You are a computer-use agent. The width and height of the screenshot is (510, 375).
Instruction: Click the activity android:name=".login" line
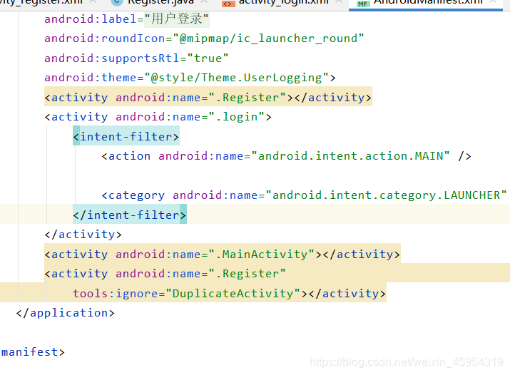point(158,117)
